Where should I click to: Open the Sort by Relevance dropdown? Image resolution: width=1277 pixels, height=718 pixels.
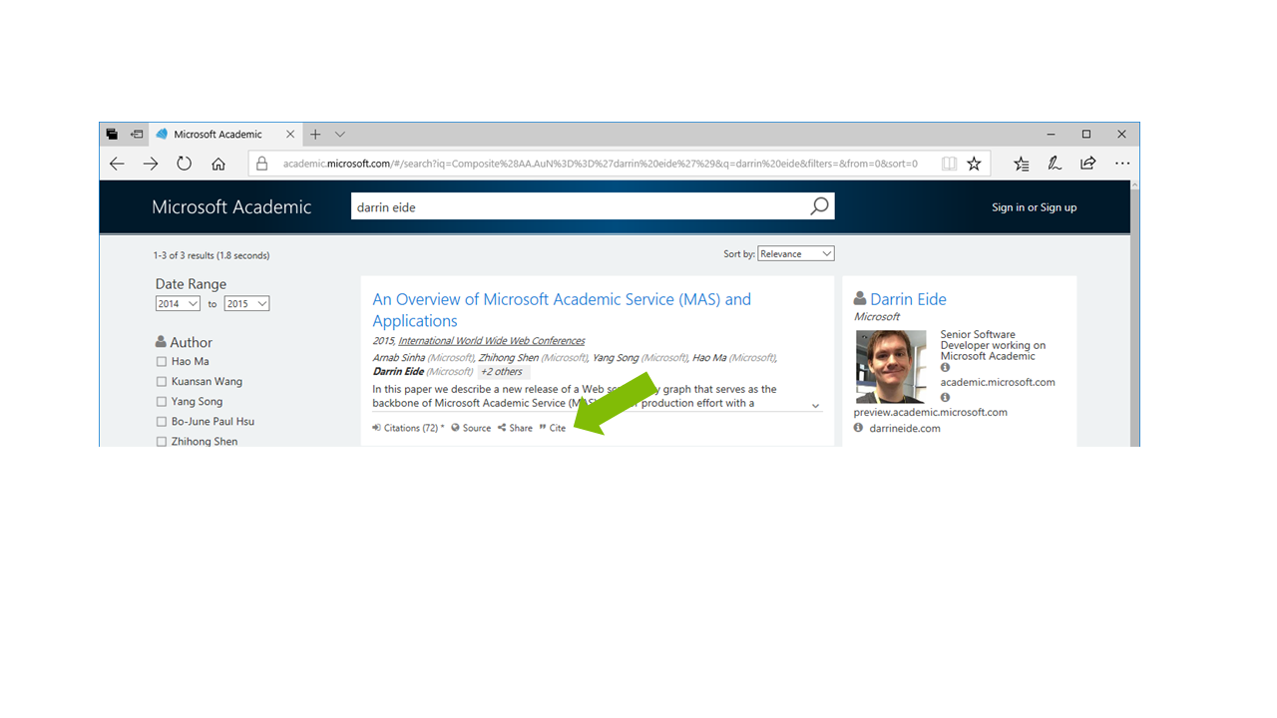795,254
